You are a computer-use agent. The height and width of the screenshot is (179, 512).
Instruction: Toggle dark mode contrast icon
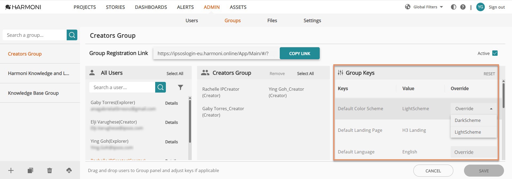[x=454, y=7]
